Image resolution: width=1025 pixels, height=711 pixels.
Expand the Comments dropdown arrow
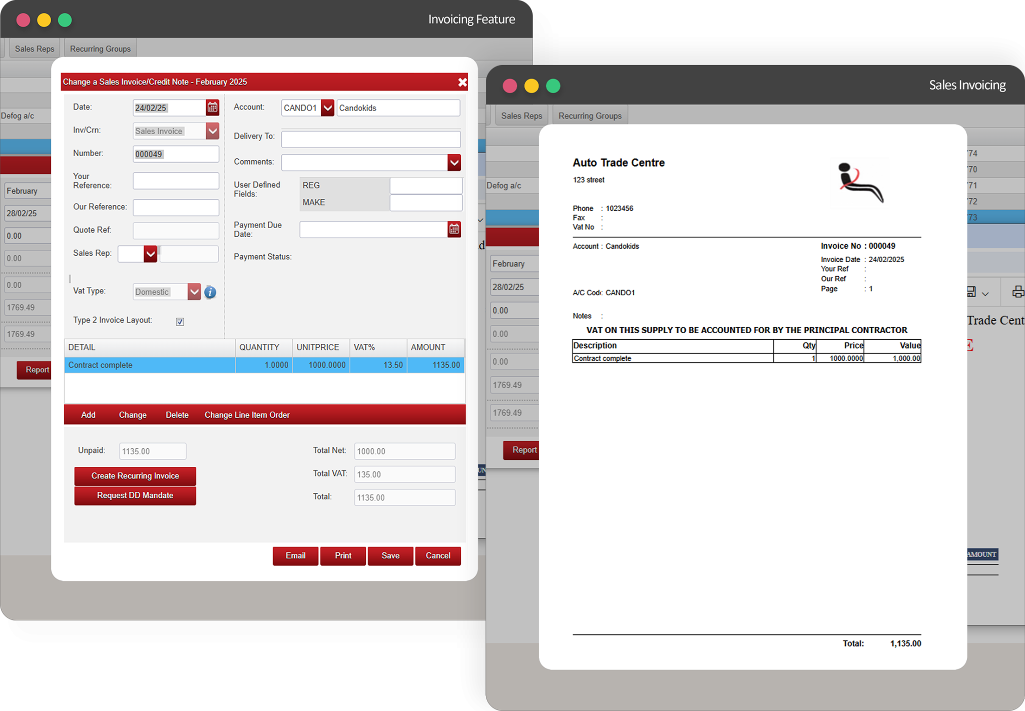pyautogui.click(x=454, y=162)
